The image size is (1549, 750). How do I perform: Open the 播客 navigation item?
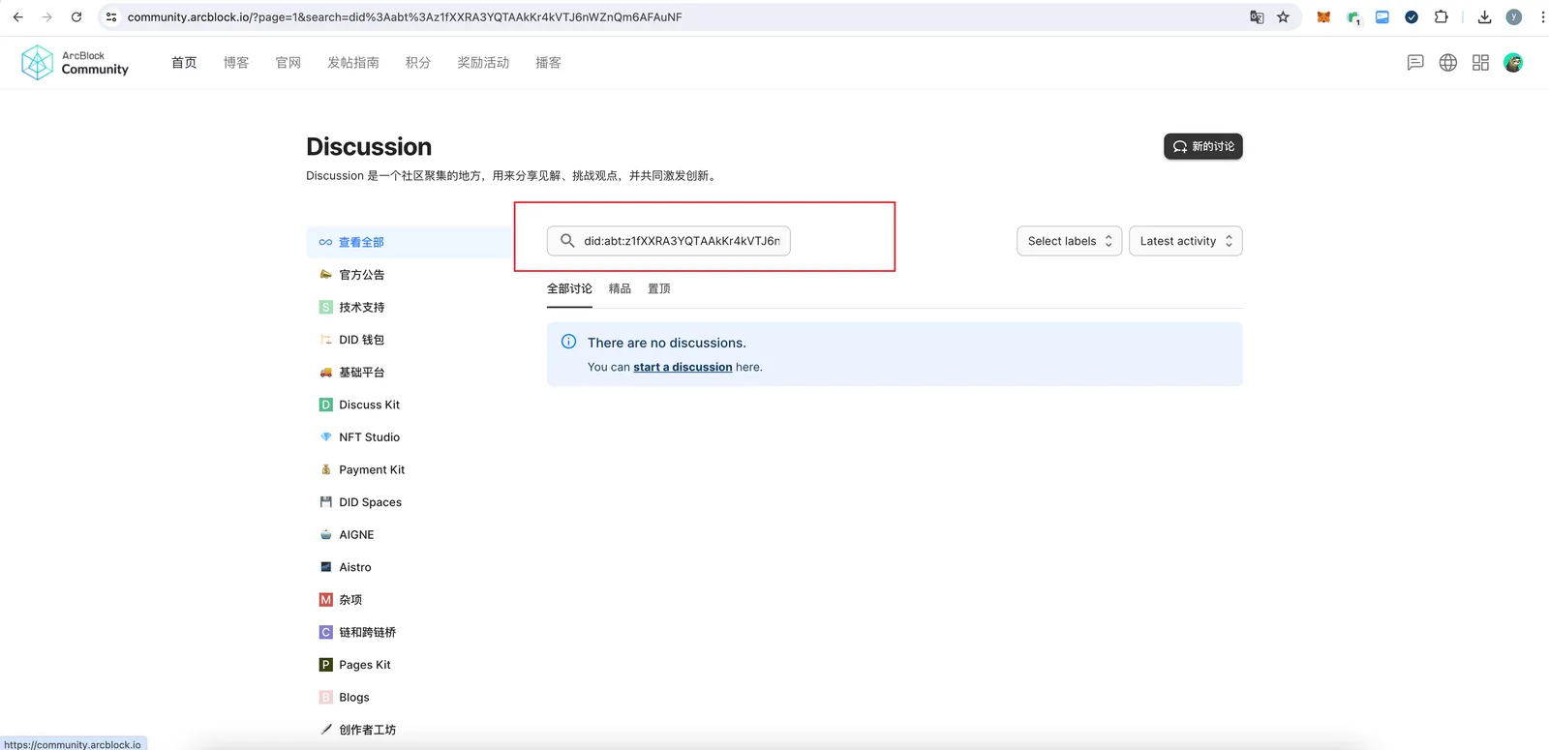(548, 63)
